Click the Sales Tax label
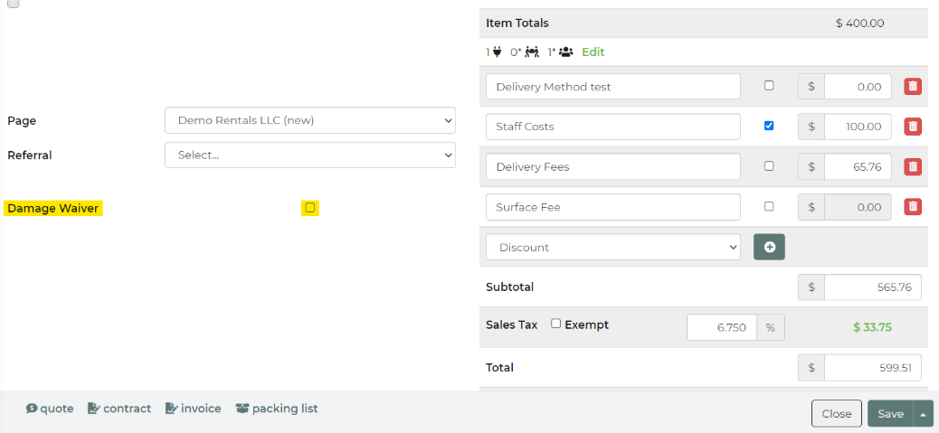Screen dimensions: 939x433 (x=512, y=325)
